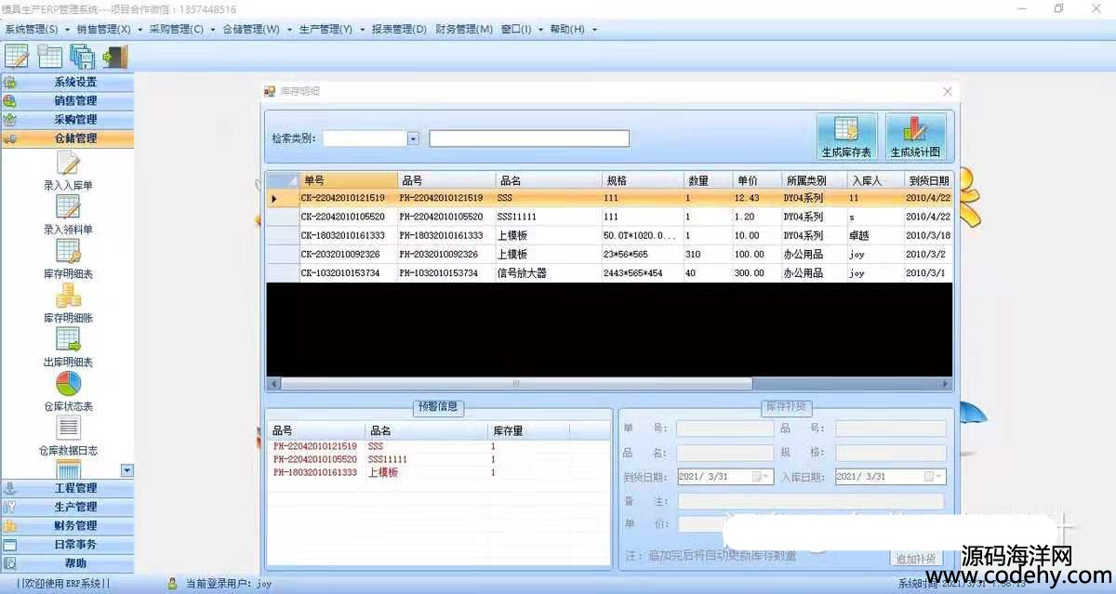Open 窗口(I) menu

pyautogui.click(x=521, y=29)
